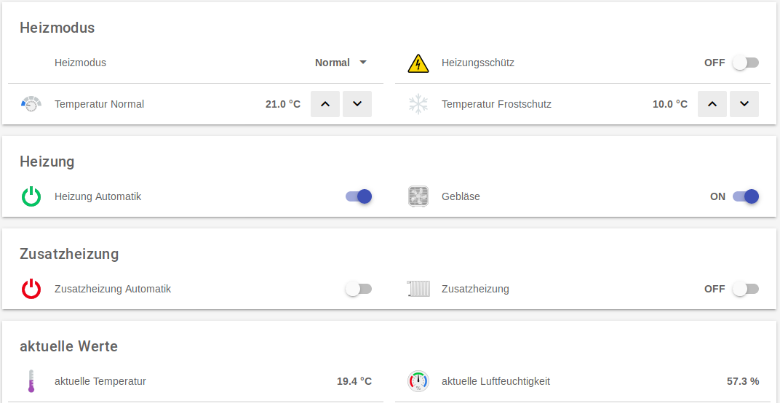
Task: Turn off the Gebläse switch
Action: [746, 196]
